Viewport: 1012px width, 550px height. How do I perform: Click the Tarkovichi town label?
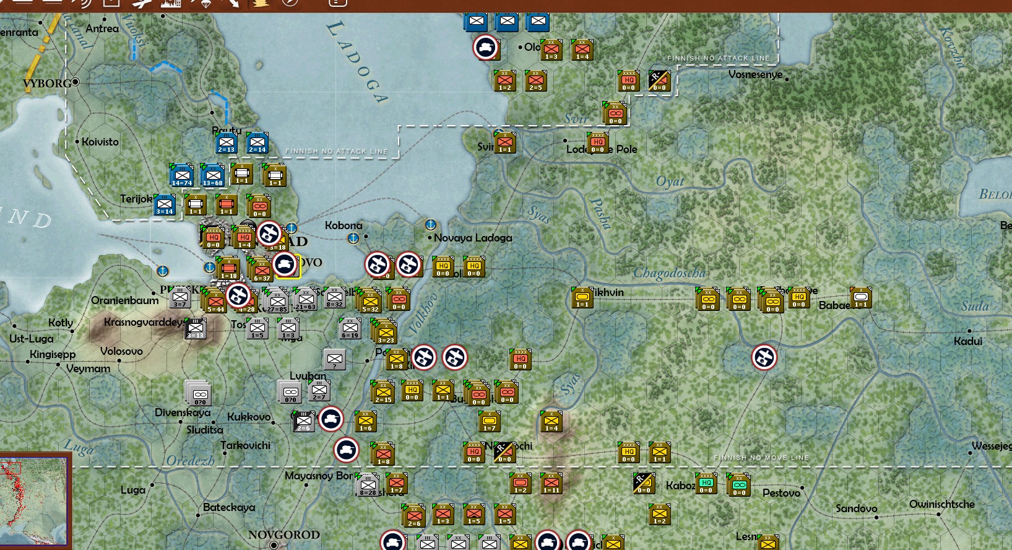[246, 445]
